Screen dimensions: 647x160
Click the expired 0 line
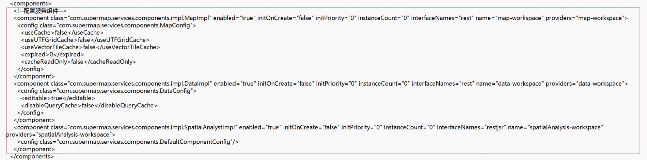tap(52, 54)
